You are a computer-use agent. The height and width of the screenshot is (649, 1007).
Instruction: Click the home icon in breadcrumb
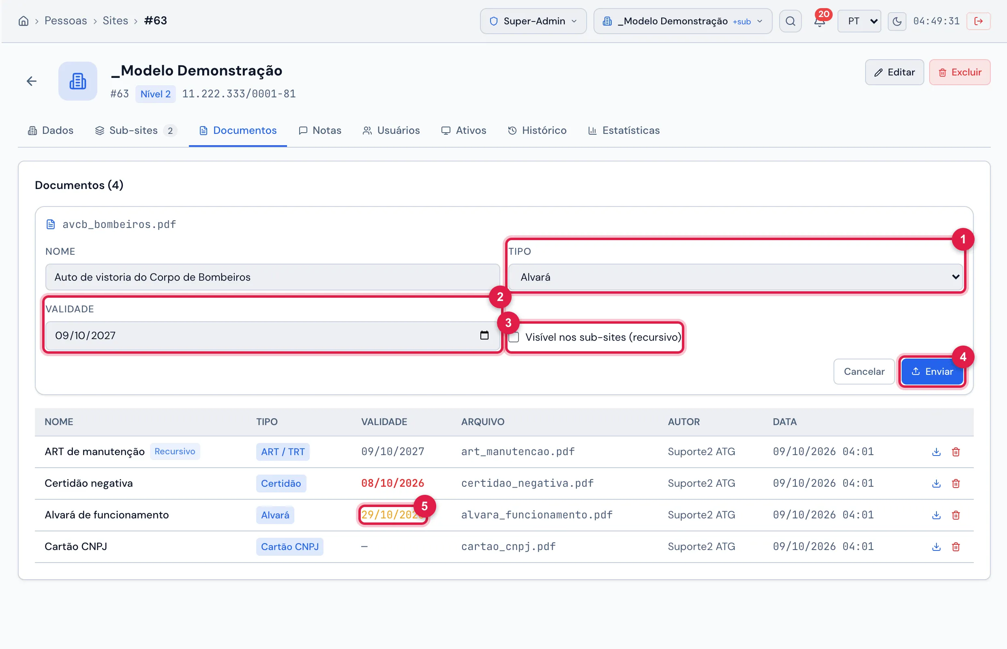click(x=24, y=21)
